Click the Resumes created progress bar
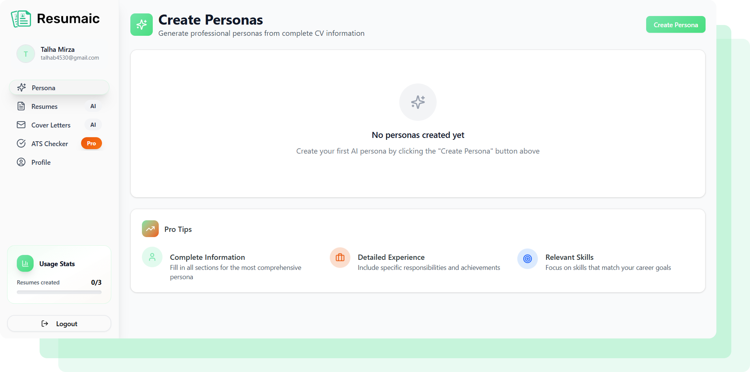 tap(59, 292)
